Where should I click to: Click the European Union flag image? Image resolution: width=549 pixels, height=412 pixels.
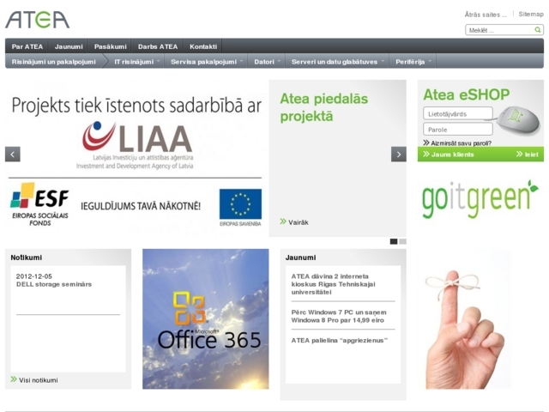(x=240, y=204)
